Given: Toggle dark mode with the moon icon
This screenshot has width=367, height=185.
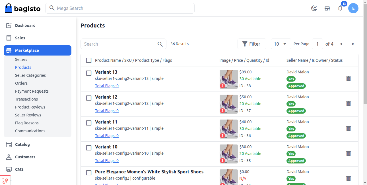Looking at the screenshot, I should tap(314, 8).
